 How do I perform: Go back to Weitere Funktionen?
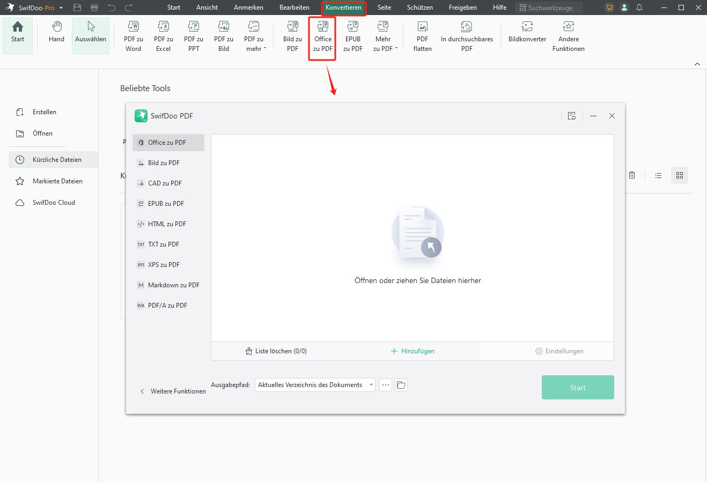[173, 391]
